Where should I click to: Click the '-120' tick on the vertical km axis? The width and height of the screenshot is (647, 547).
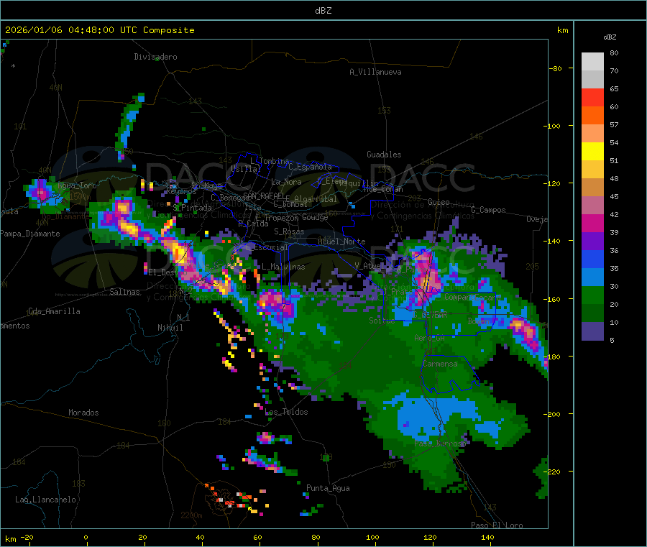coord(553,183)
